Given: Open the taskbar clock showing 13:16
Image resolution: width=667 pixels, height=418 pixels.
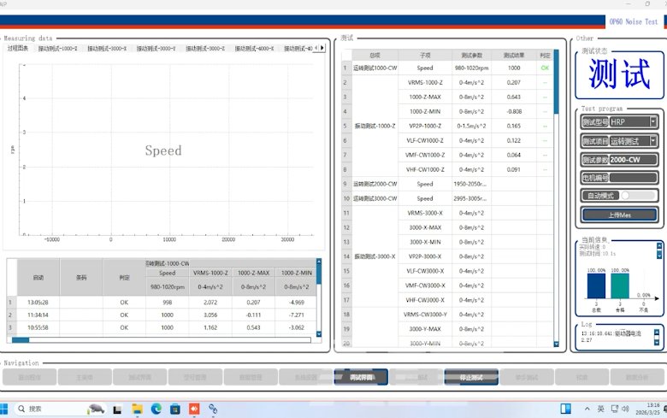Looking at the screenshot, I should [x=647, y=409].
